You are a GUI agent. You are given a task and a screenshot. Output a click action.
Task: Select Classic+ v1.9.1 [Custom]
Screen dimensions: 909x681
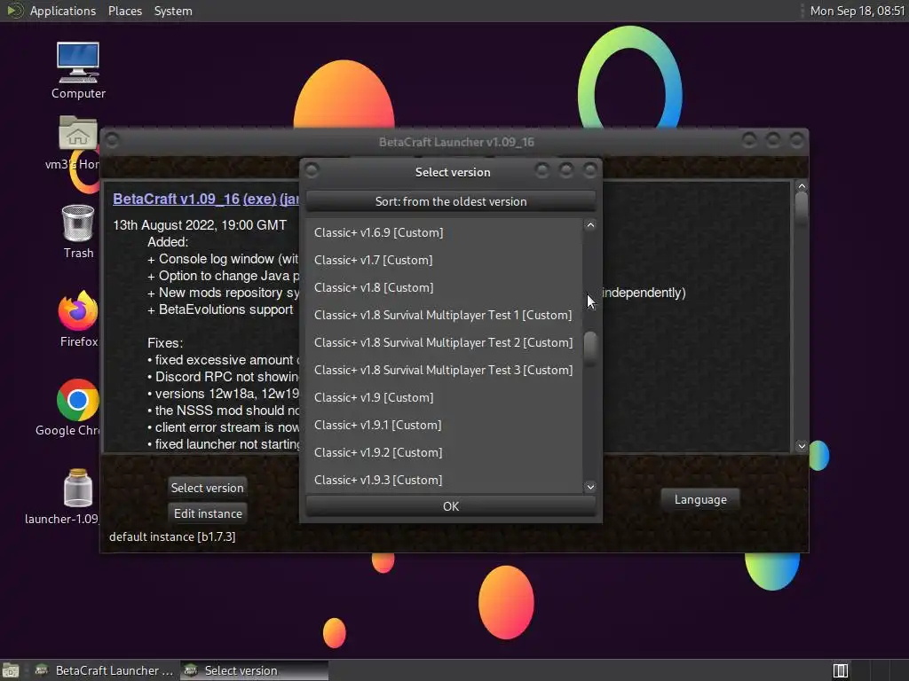coord(444,425)
